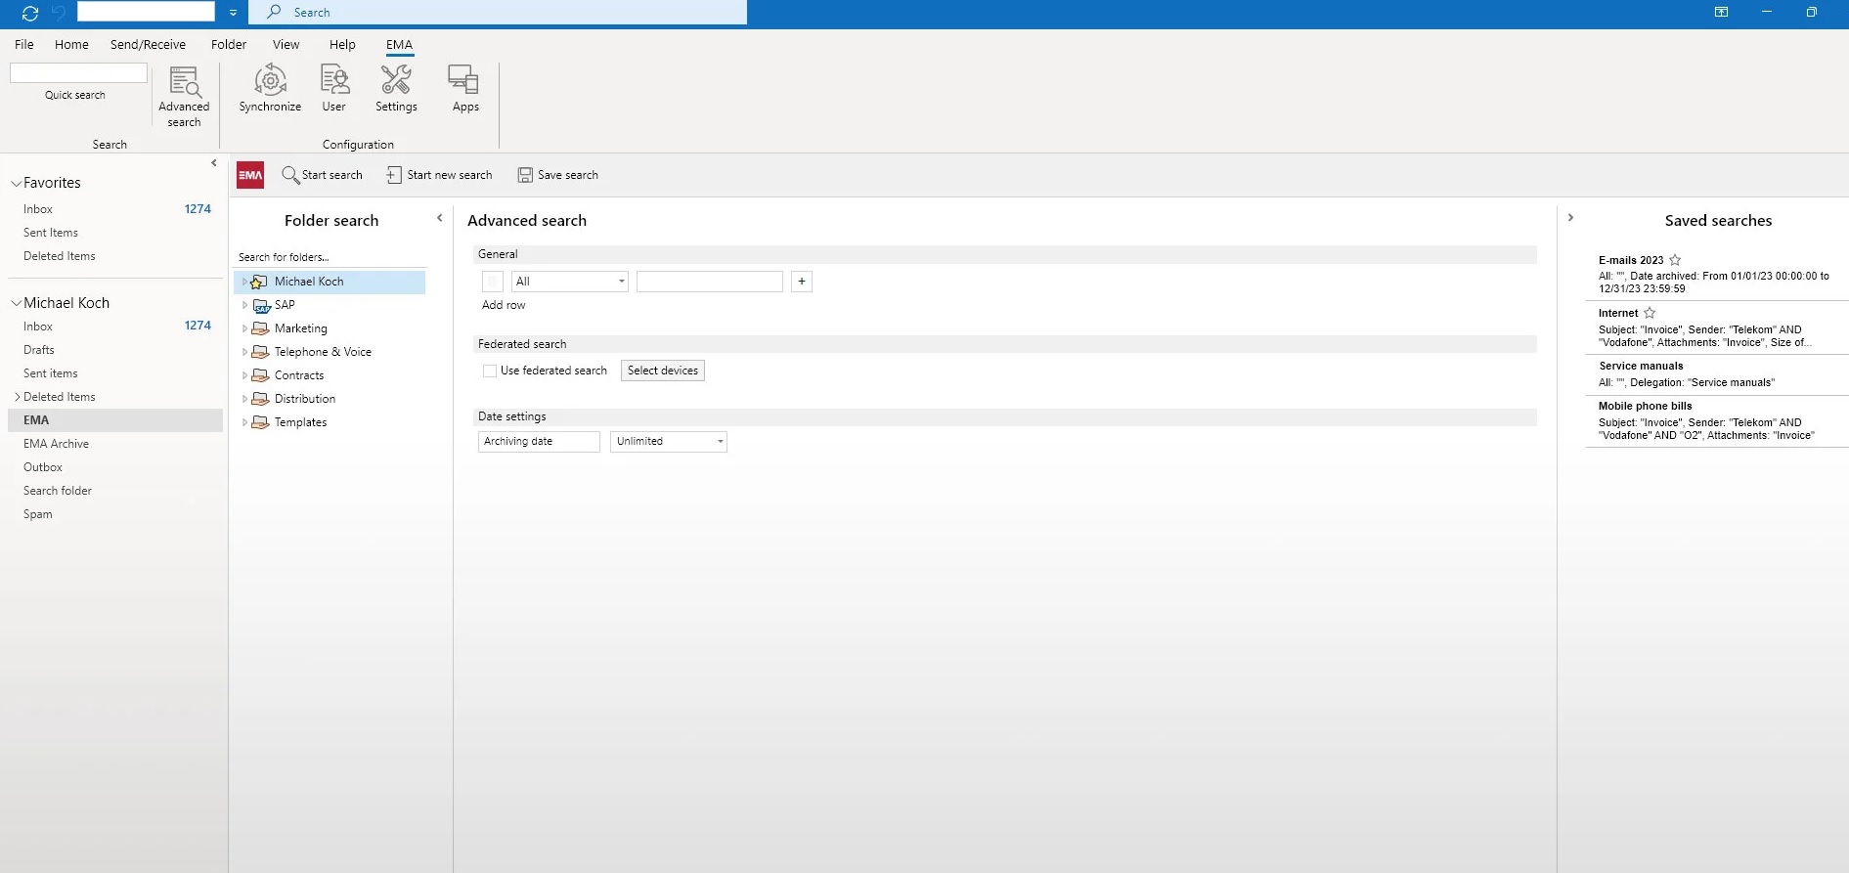Image resolution: width=1849 pixels, height=873 pixels.
Task: Click Start new search button
Action: [439, 175]
